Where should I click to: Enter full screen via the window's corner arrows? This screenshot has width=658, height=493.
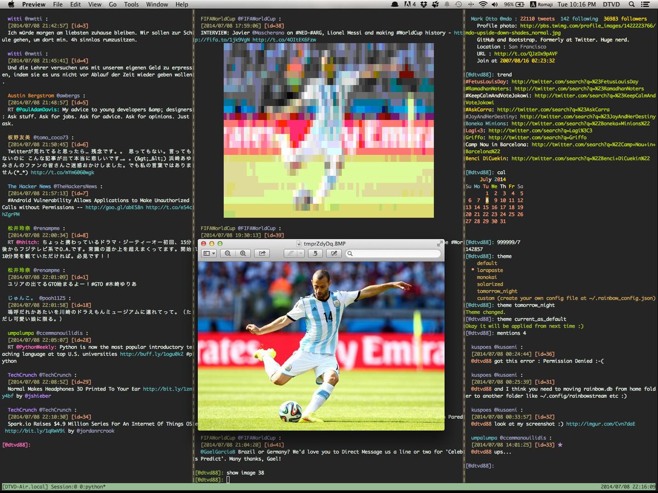click(x=439, y=243)
